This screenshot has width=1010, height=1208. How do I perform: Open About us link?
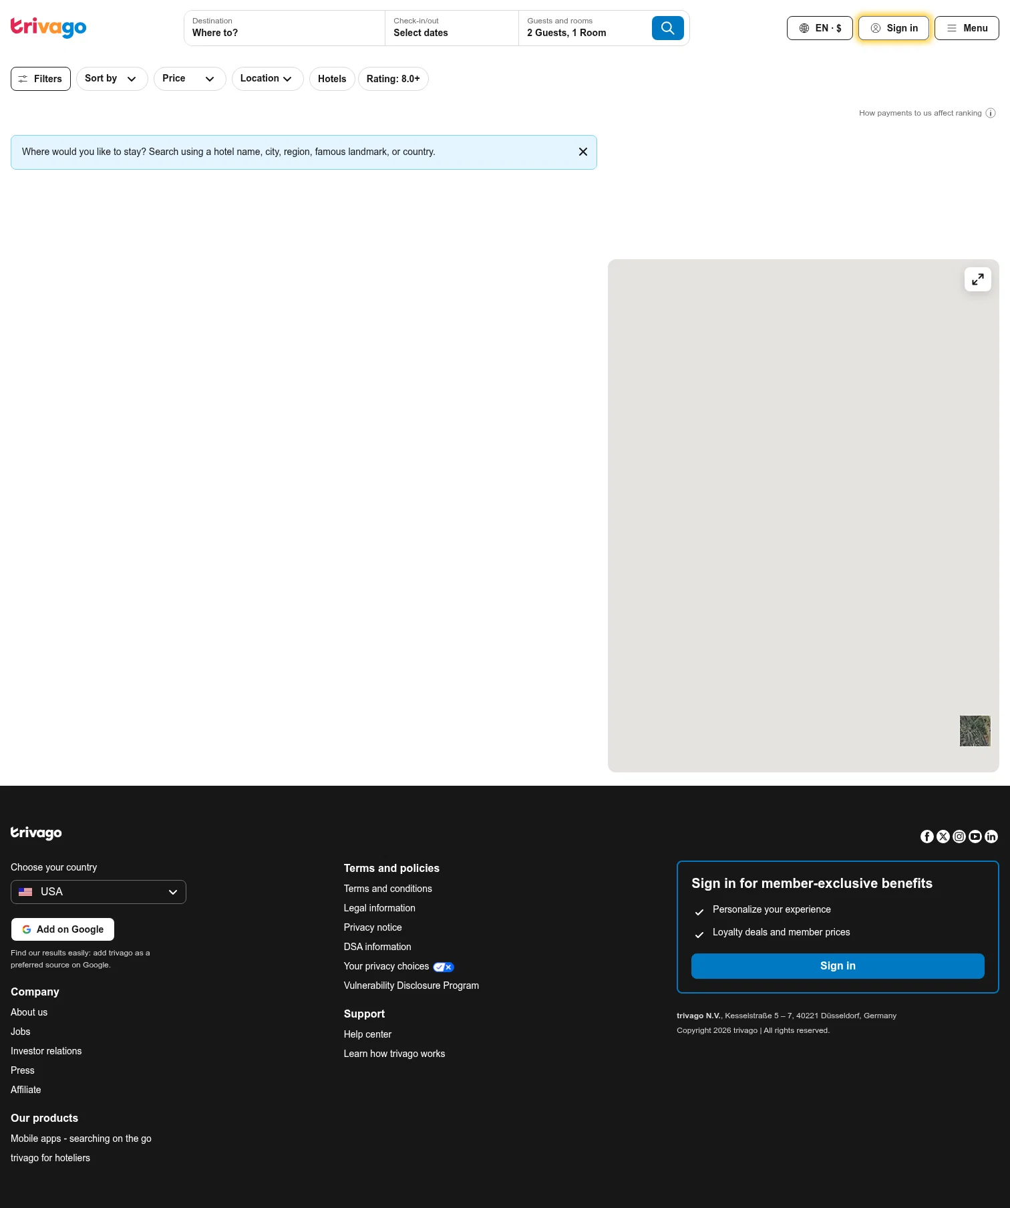pyautogui.click(x=29, y=1012)
